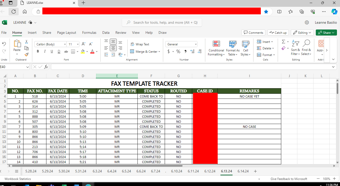Apply the Accounting dollar format
Image resolution: width=340 pixels, height=186 pixels.
[168, 51]
